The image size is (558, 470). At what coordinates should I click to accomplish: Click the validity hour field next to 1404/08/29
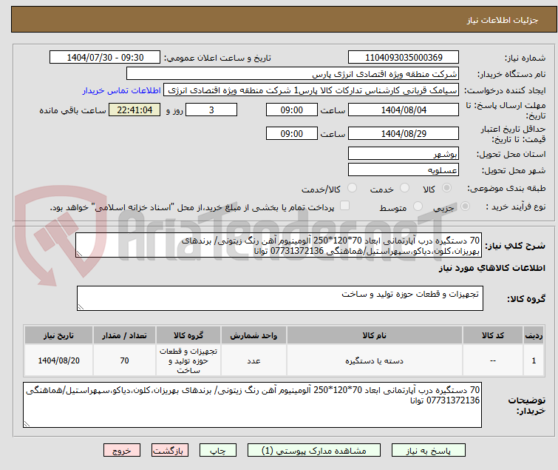292,134
